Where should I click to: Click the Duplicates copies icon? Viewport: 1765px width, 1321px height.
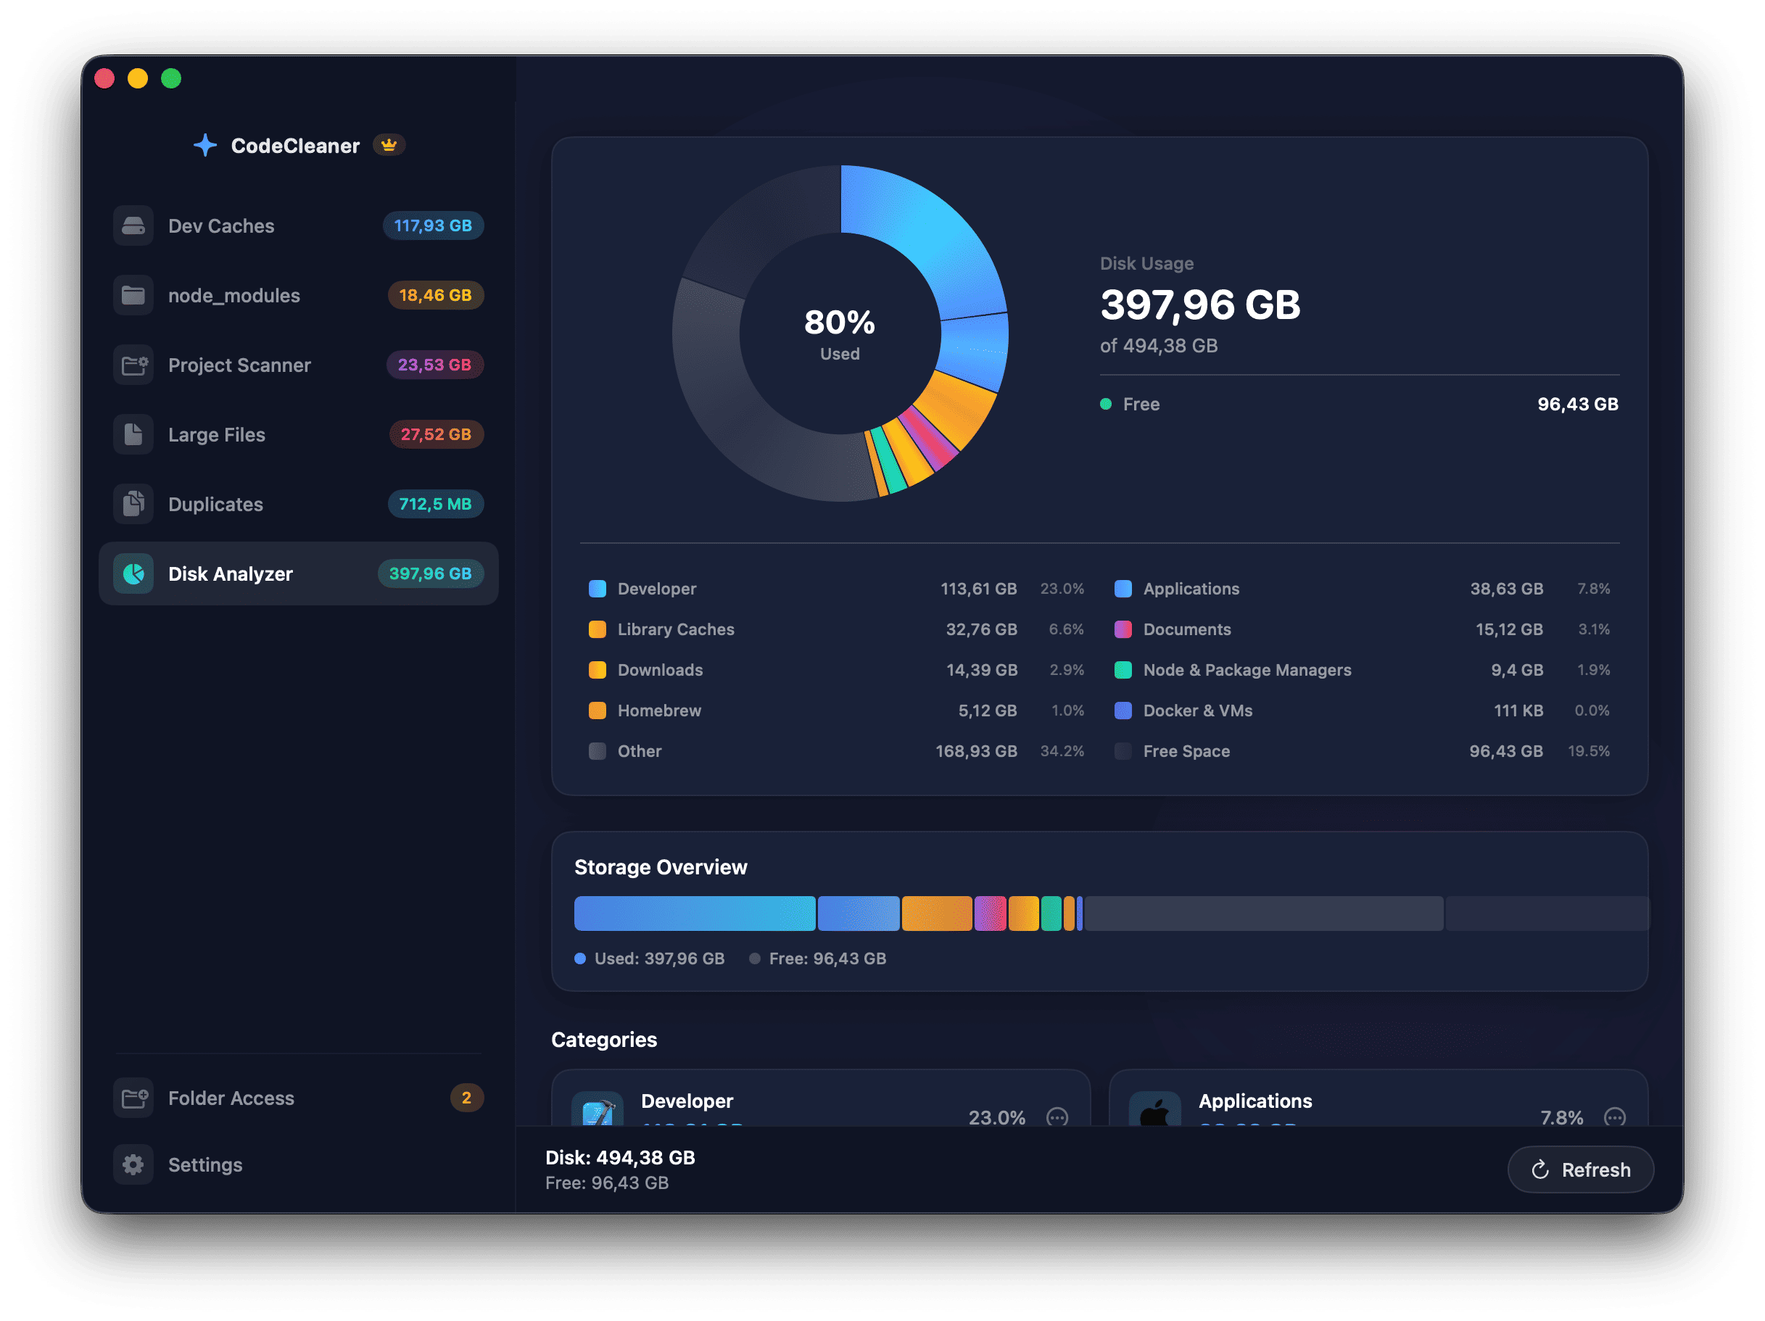[133, 503]
